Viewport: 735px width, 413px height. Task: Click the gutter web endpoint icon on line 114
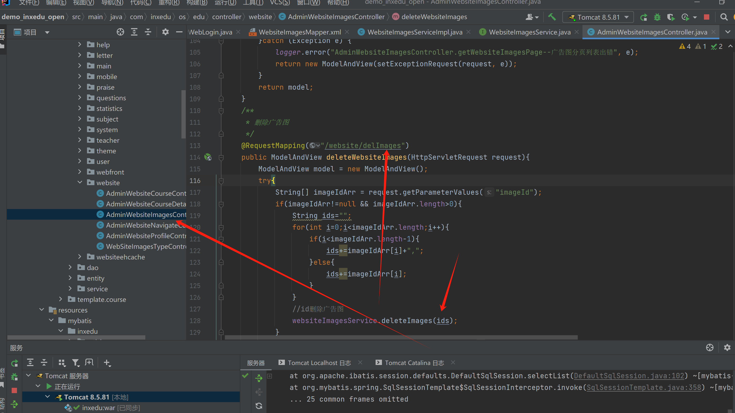[x=208, y=157]
